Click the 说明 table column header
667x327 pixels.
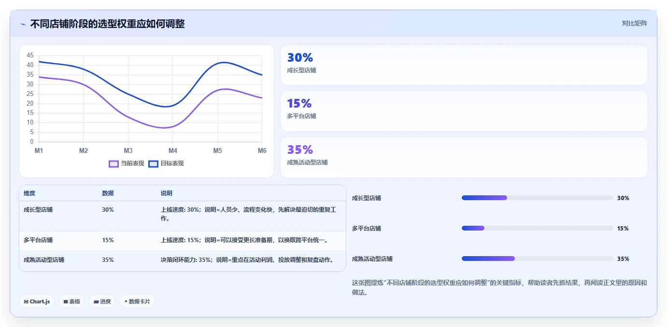point(166,193)
